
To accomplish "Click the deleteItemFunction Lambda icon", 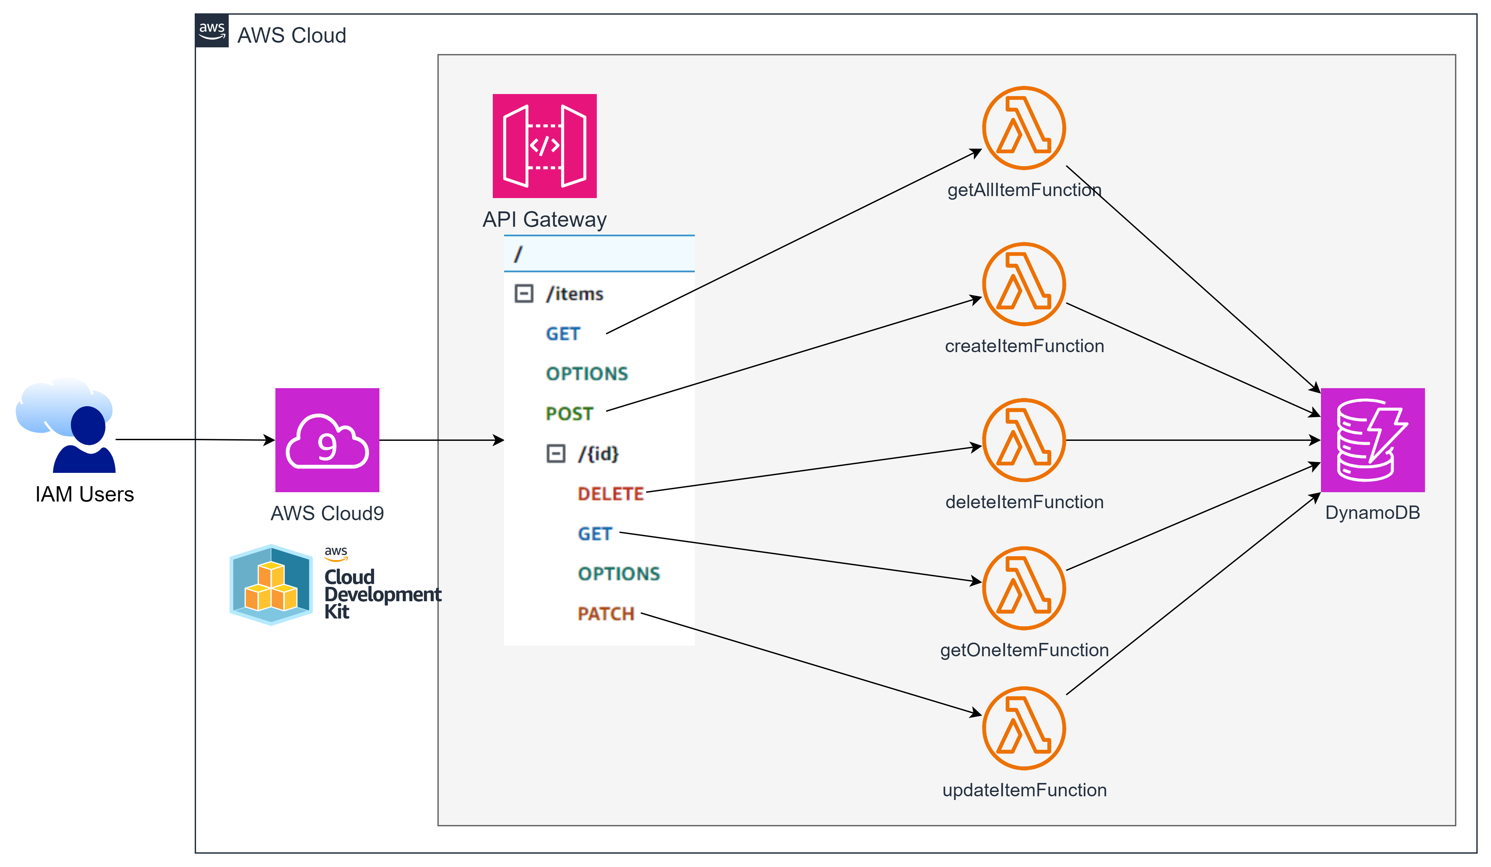I will click(1024, 440).
